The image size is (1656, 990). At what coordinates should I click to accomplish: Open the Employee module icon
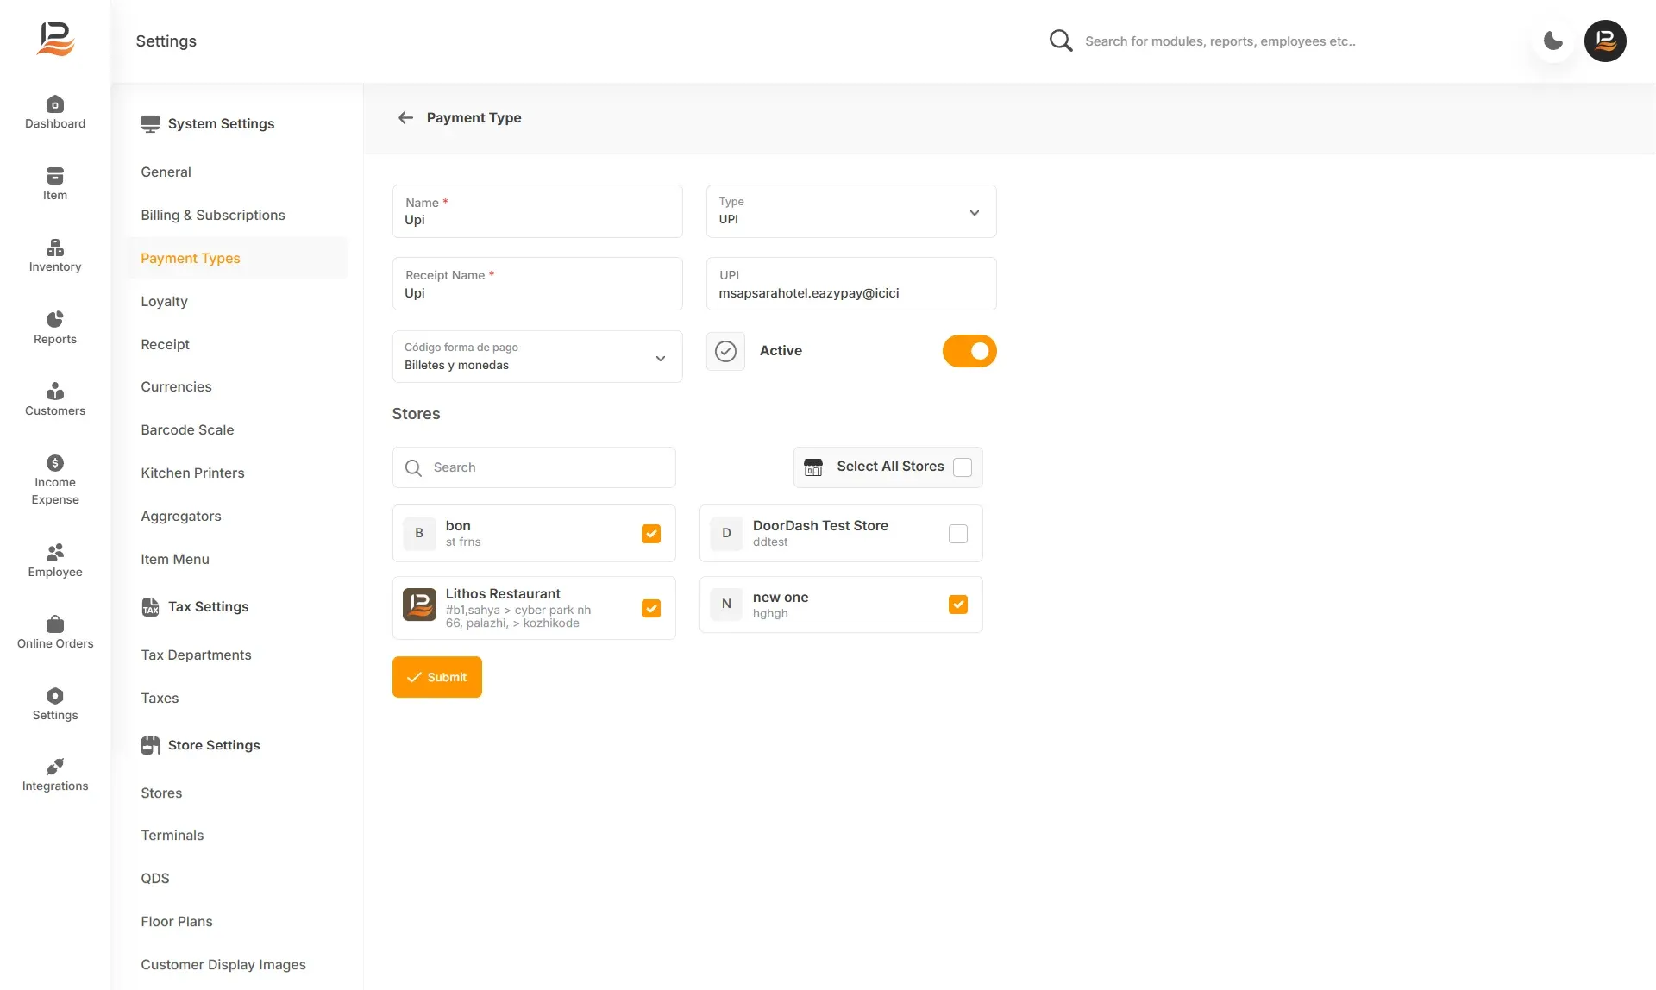[55, 552]
